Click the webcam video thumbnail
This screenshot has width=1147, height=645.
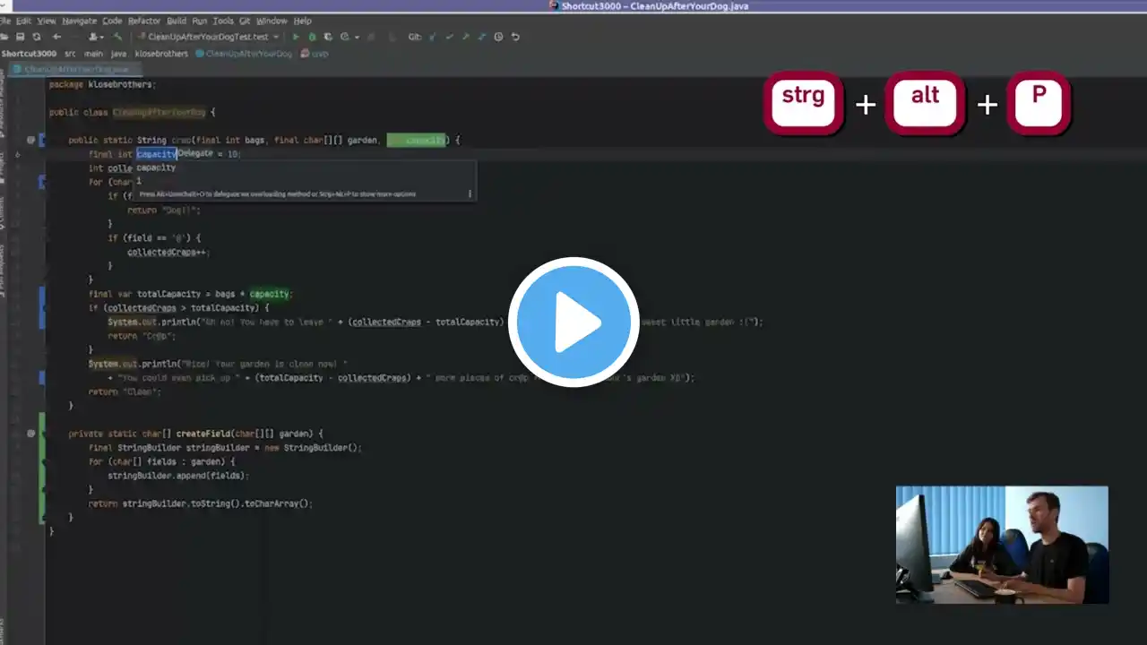coord(1002,545)
